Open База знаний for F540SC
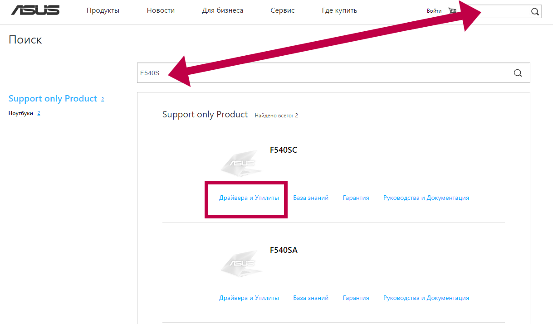Image resolution: width=553 pixels, height=324 pixels. [x=311, y=198]
